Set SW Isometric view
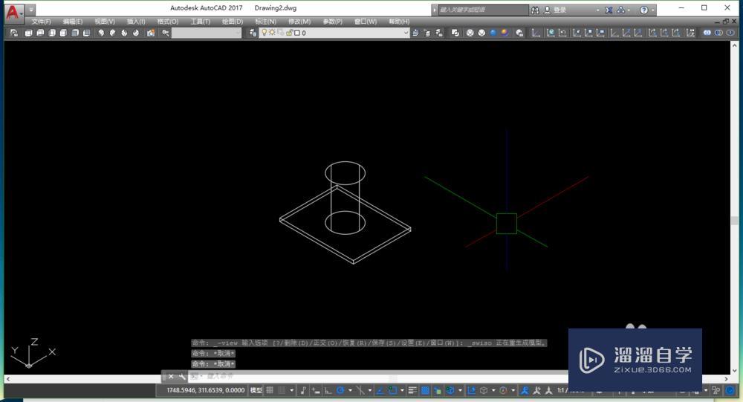This screenshot has width=743, height=402. pyautogui.click(x=101, y=33)
